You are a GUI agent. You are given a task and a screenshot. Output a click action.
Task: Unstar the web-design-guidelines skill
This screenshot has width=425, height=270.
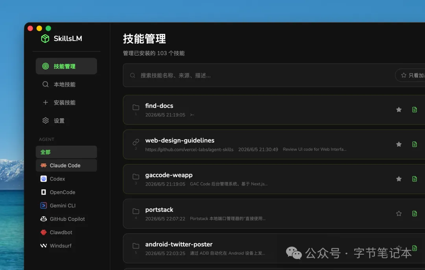coord(399,144)
